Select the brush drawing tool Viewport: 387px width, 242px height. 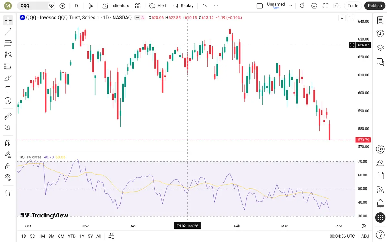[8, 78]
